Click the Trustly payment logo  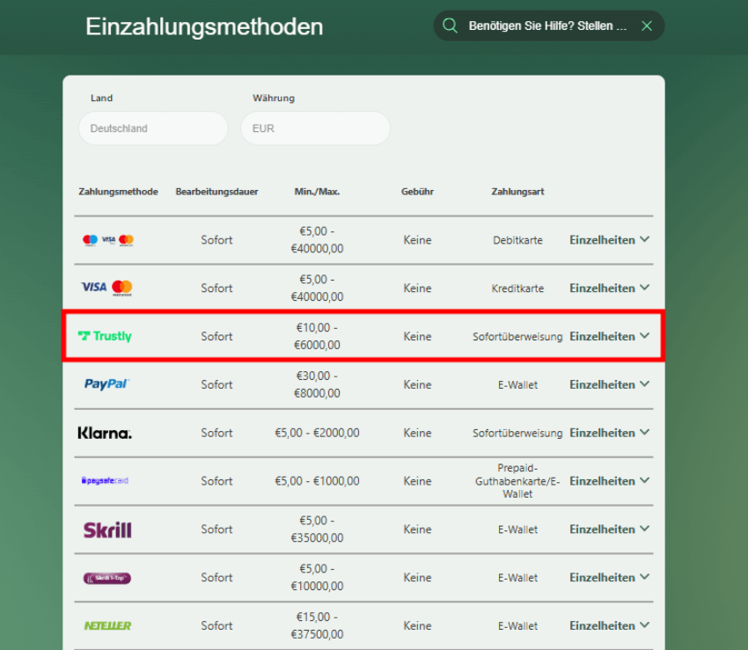click(x=105, y=336)
